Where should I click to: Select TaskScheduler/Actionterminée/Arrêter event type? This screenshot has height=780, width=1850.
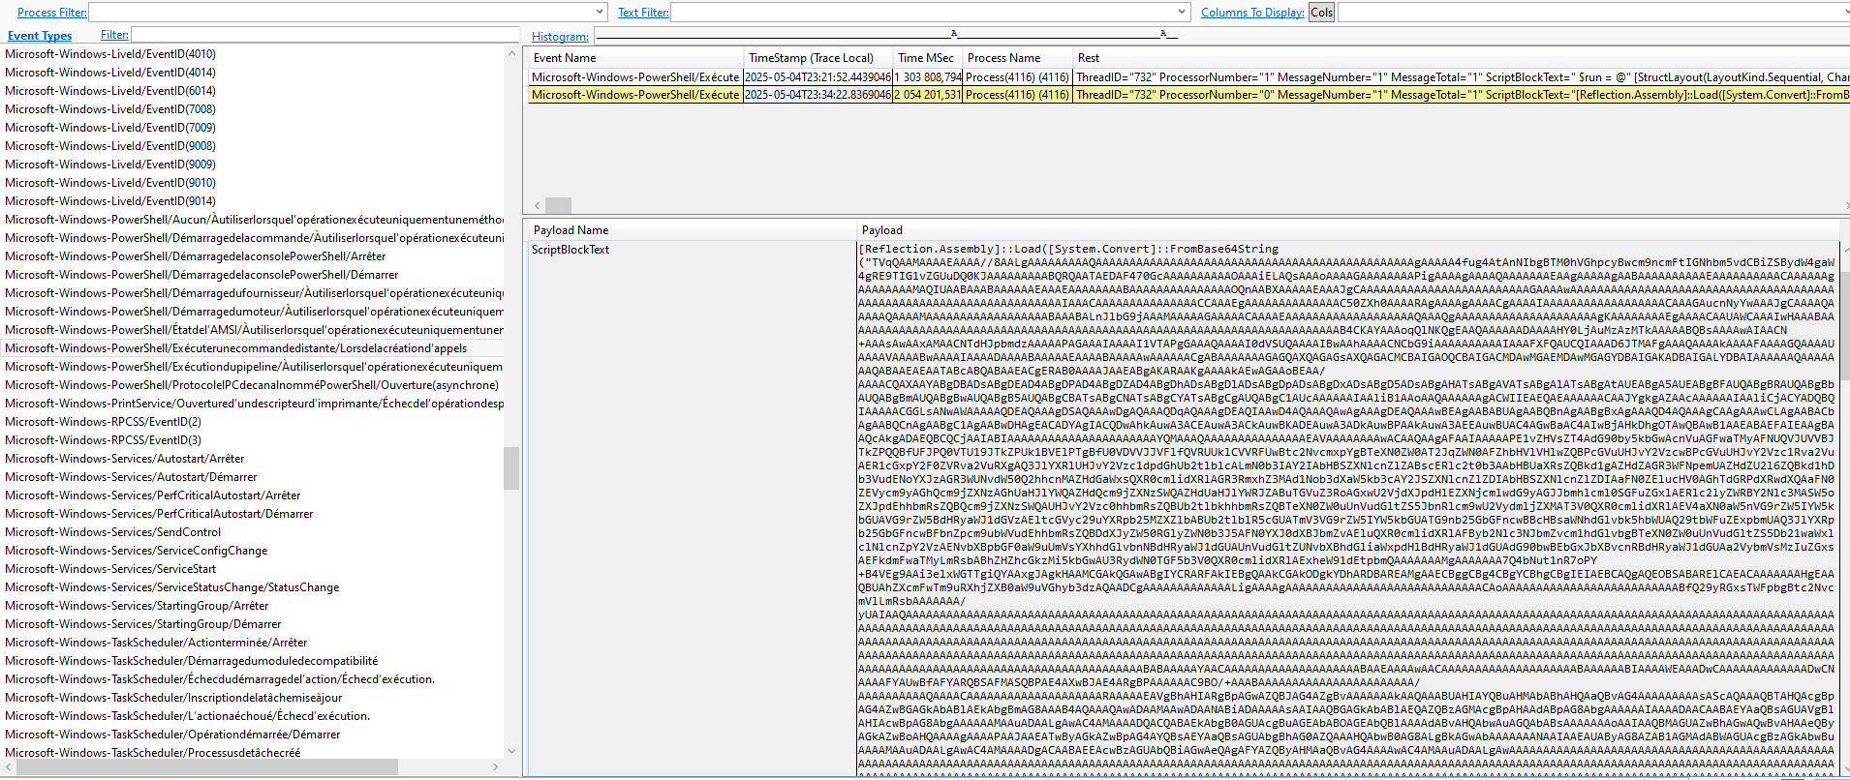click(x=156, y=643)
